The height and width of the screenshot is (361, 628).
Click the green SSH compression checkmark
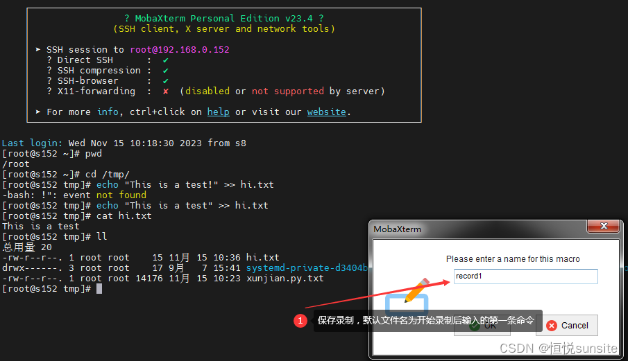165,71
